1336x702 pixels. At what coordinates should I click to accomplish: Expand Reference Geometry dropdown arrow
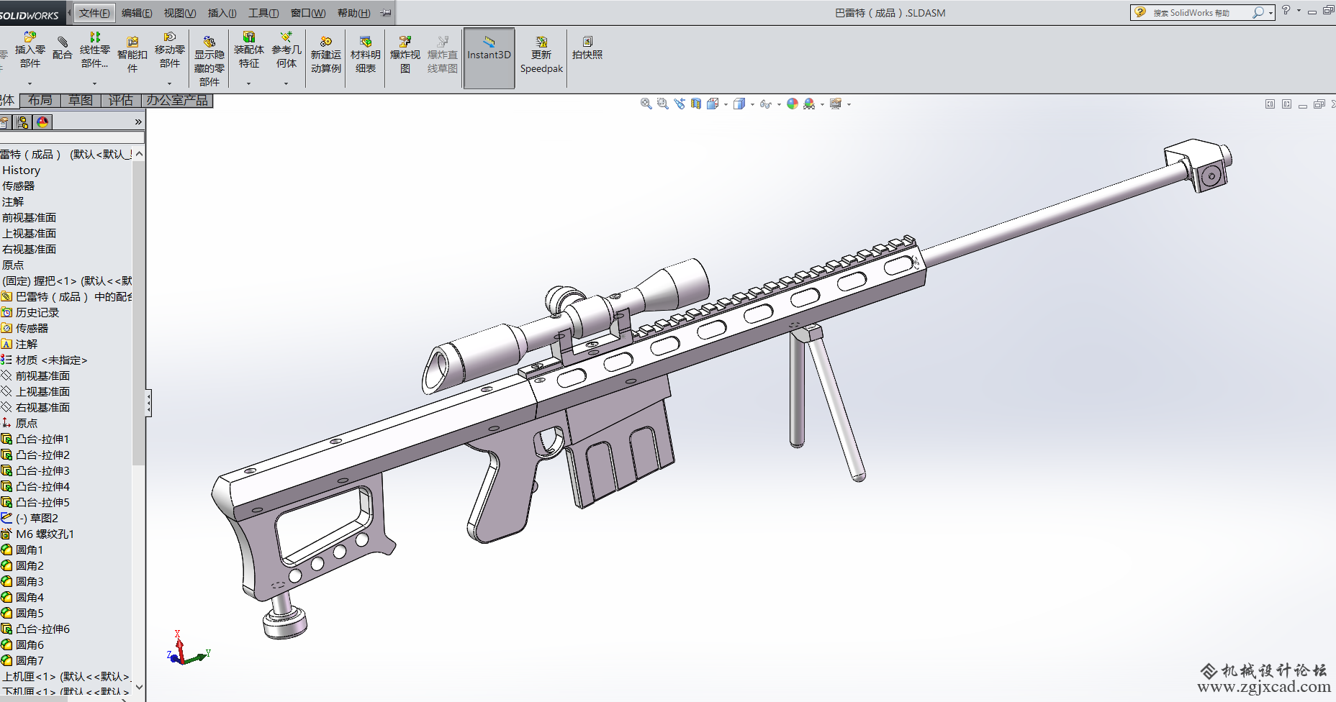pos(286,83)
